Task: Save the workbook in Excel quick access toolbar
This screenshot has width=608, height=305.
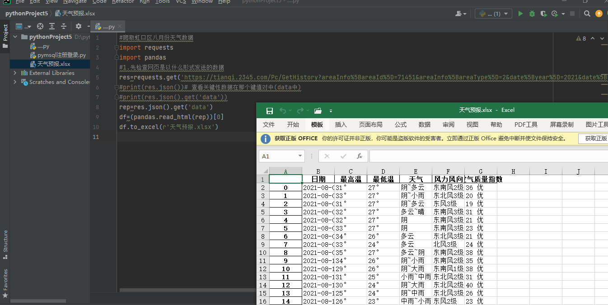Action: 269,111
